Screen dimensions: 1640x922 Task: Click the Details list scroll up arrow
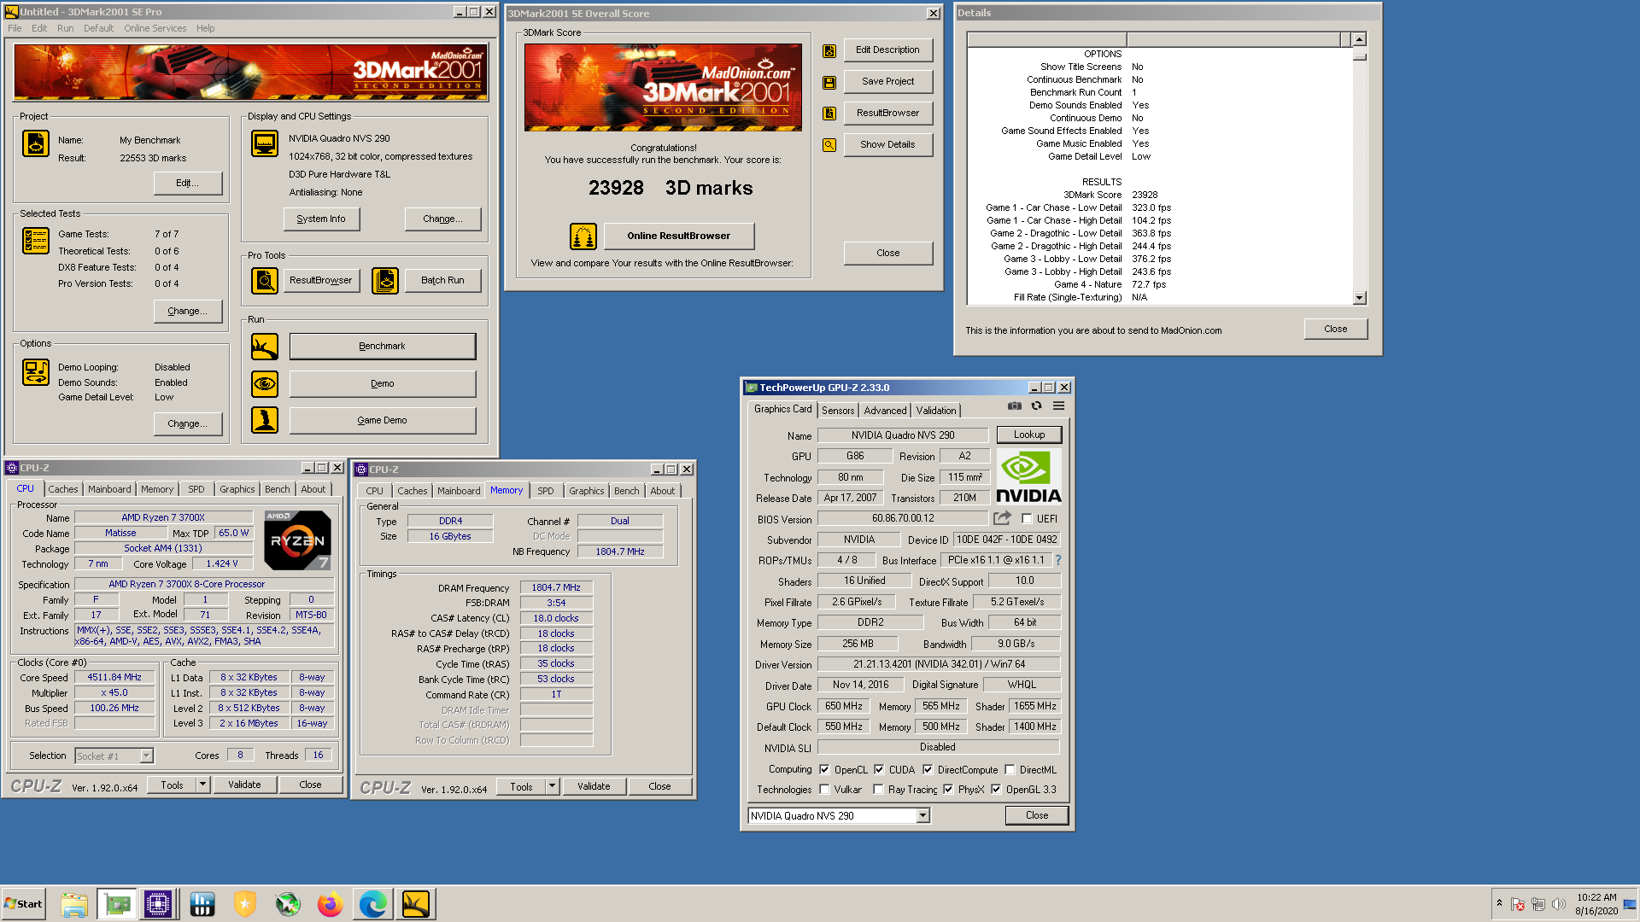pos(1359,39)
